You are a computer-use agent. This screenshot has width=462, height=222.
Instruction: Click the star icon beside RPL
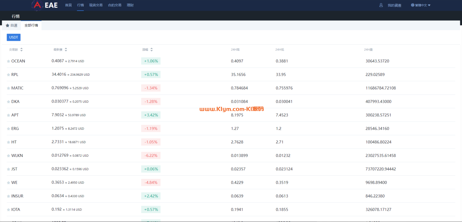(8, 75)
